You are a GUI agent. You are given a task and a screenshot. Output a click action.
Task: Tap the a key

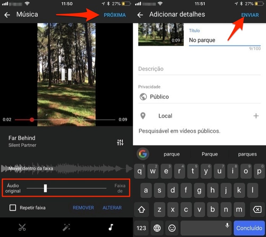coord(146,190)
